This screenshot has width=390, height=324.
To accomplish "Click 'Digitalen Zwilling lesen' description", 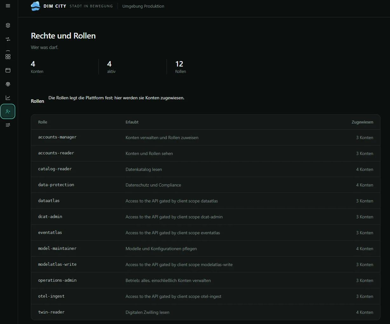I will tap(147, 313).
